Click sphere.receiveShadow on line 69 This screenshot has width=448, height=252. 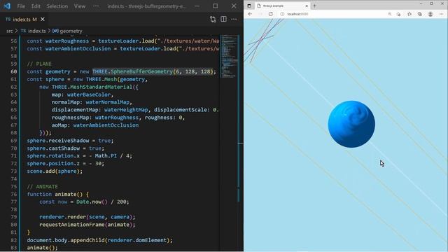[58, 141]
